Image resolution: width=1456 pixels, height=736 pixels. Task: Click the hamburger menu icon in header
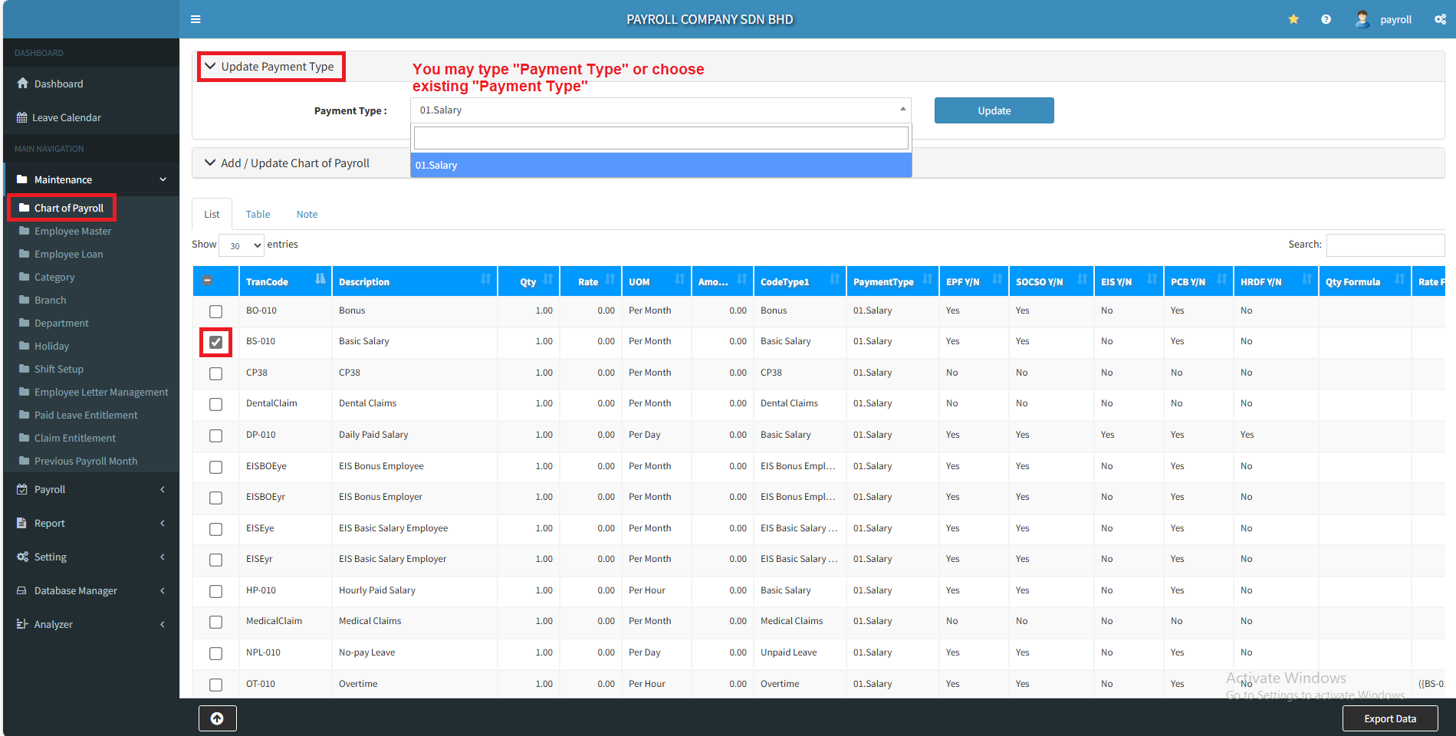(196, 19)
